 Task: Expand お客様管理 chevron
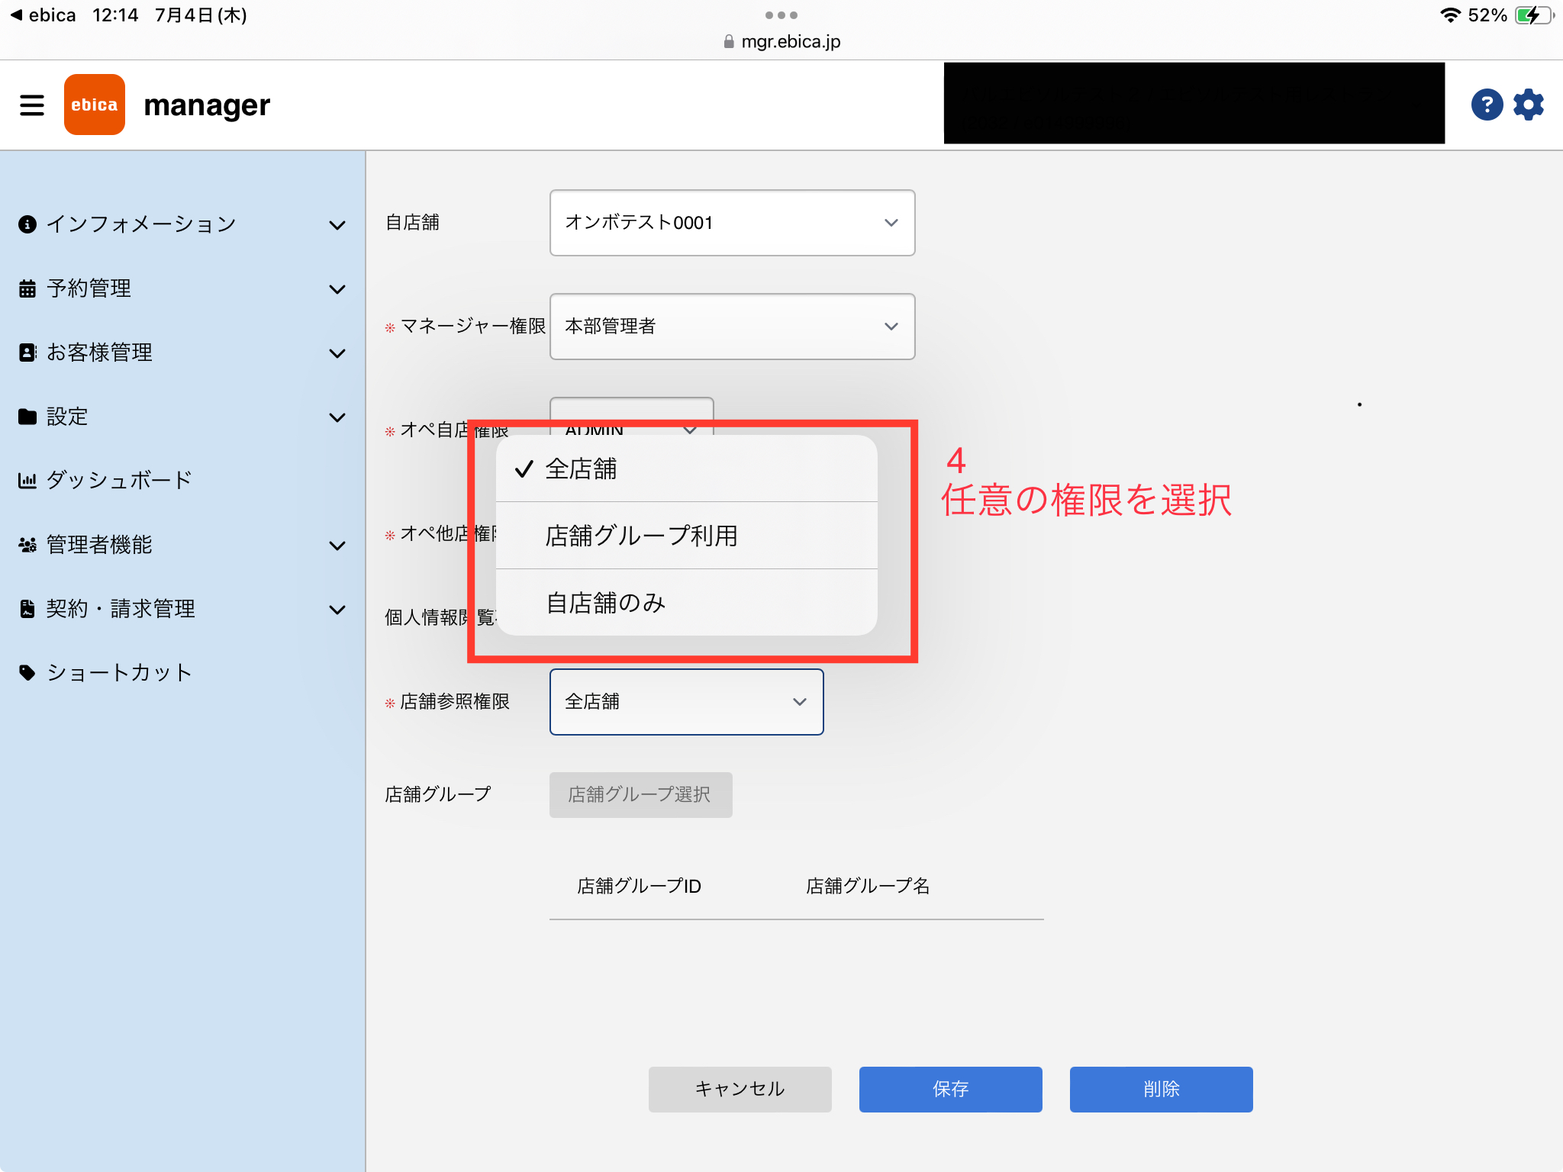pos(337,353)
